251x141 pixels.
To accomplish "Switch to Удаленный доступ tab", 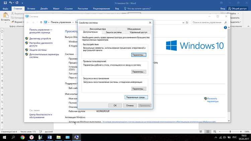I will [139, 32].
